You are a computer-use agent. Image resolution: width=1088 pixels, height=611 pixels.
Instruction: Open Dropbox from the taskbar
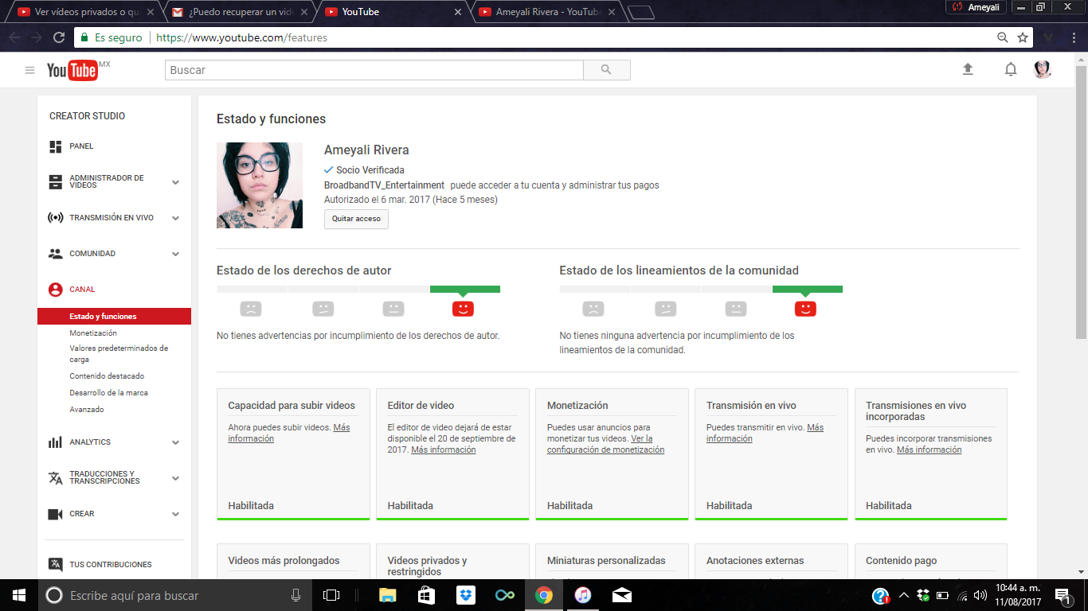pyautogui.click(x=466, y=595)
